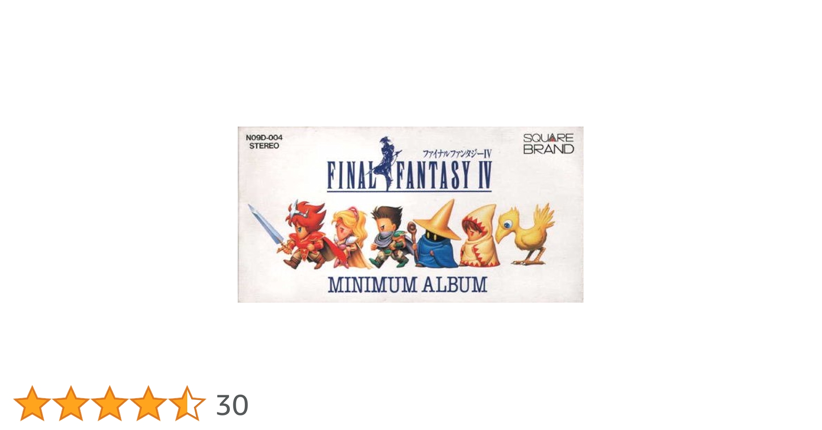Click the half-filled fifth rating star

coord(187,403)
